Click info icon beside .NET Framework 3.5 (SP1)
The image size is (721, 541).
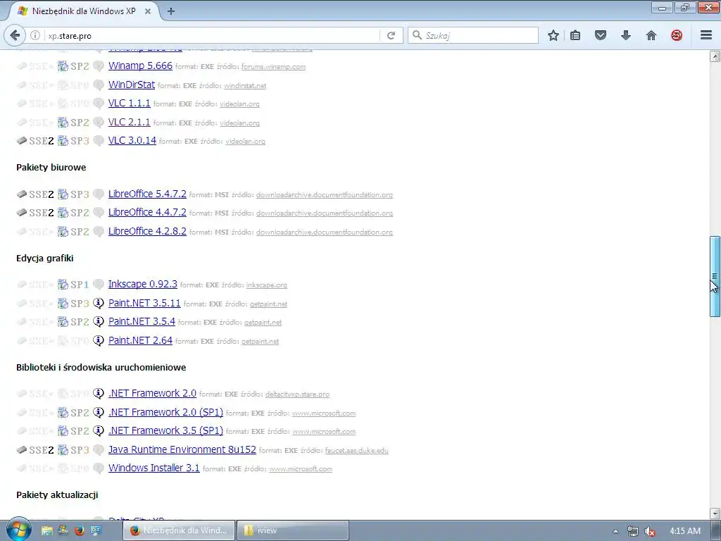[99, 430]
